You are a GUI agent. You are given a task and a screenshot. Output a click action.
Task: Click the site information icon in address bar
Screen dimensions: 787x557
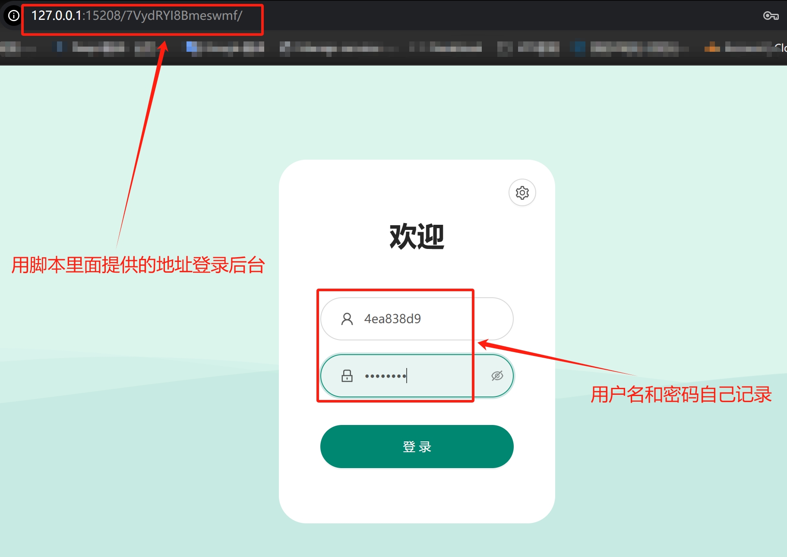[14, 16]
